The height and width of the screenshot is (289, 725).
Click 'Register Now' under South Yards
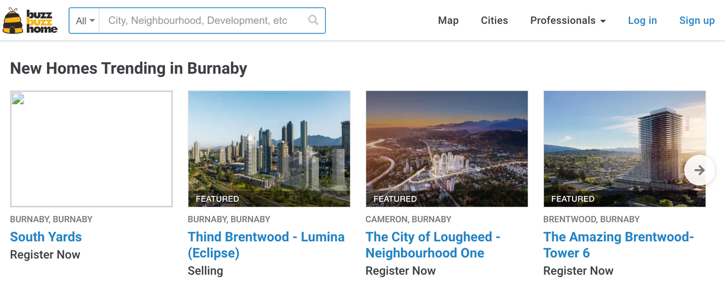[x=45, y=255]
